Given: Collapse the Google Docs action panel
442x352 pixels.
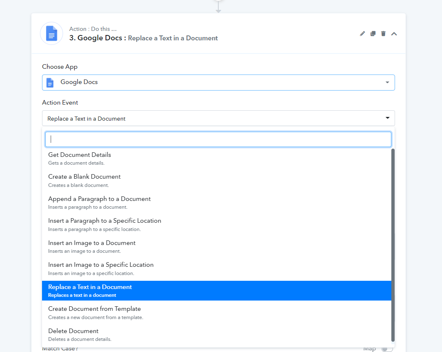Looking at the screenshot, I should tap(394, 34).
